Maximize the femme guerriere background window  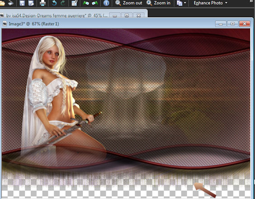pos(127,15)
